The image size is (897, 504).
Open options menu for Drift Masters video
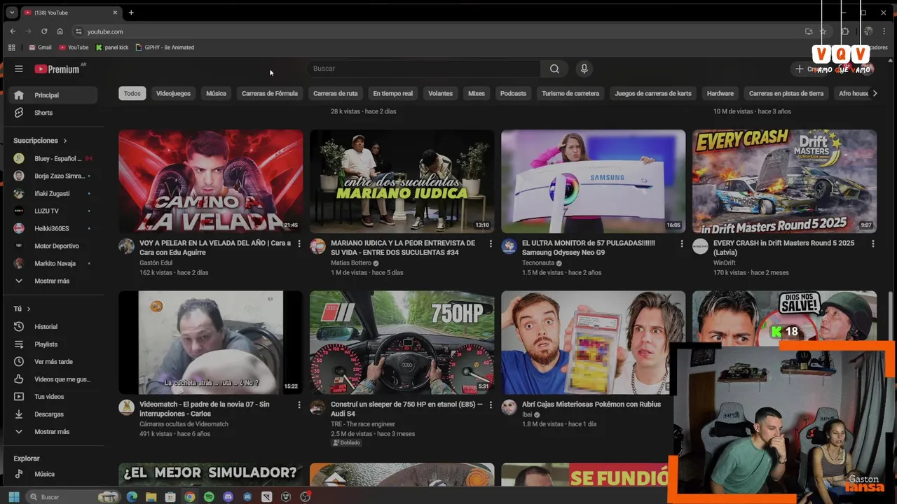(x=873, y=244)
